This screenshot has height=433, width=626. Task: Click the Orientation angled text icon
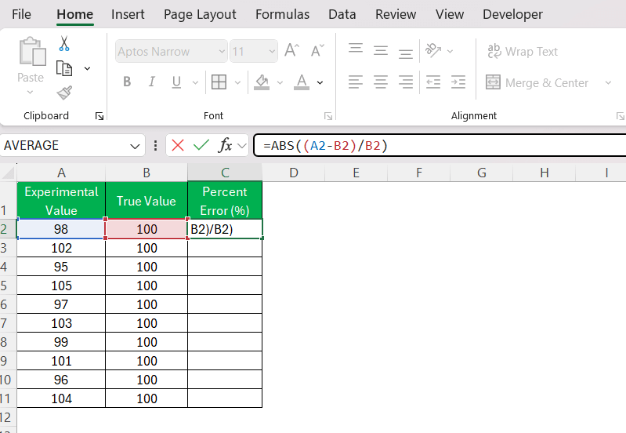(433, 50)
